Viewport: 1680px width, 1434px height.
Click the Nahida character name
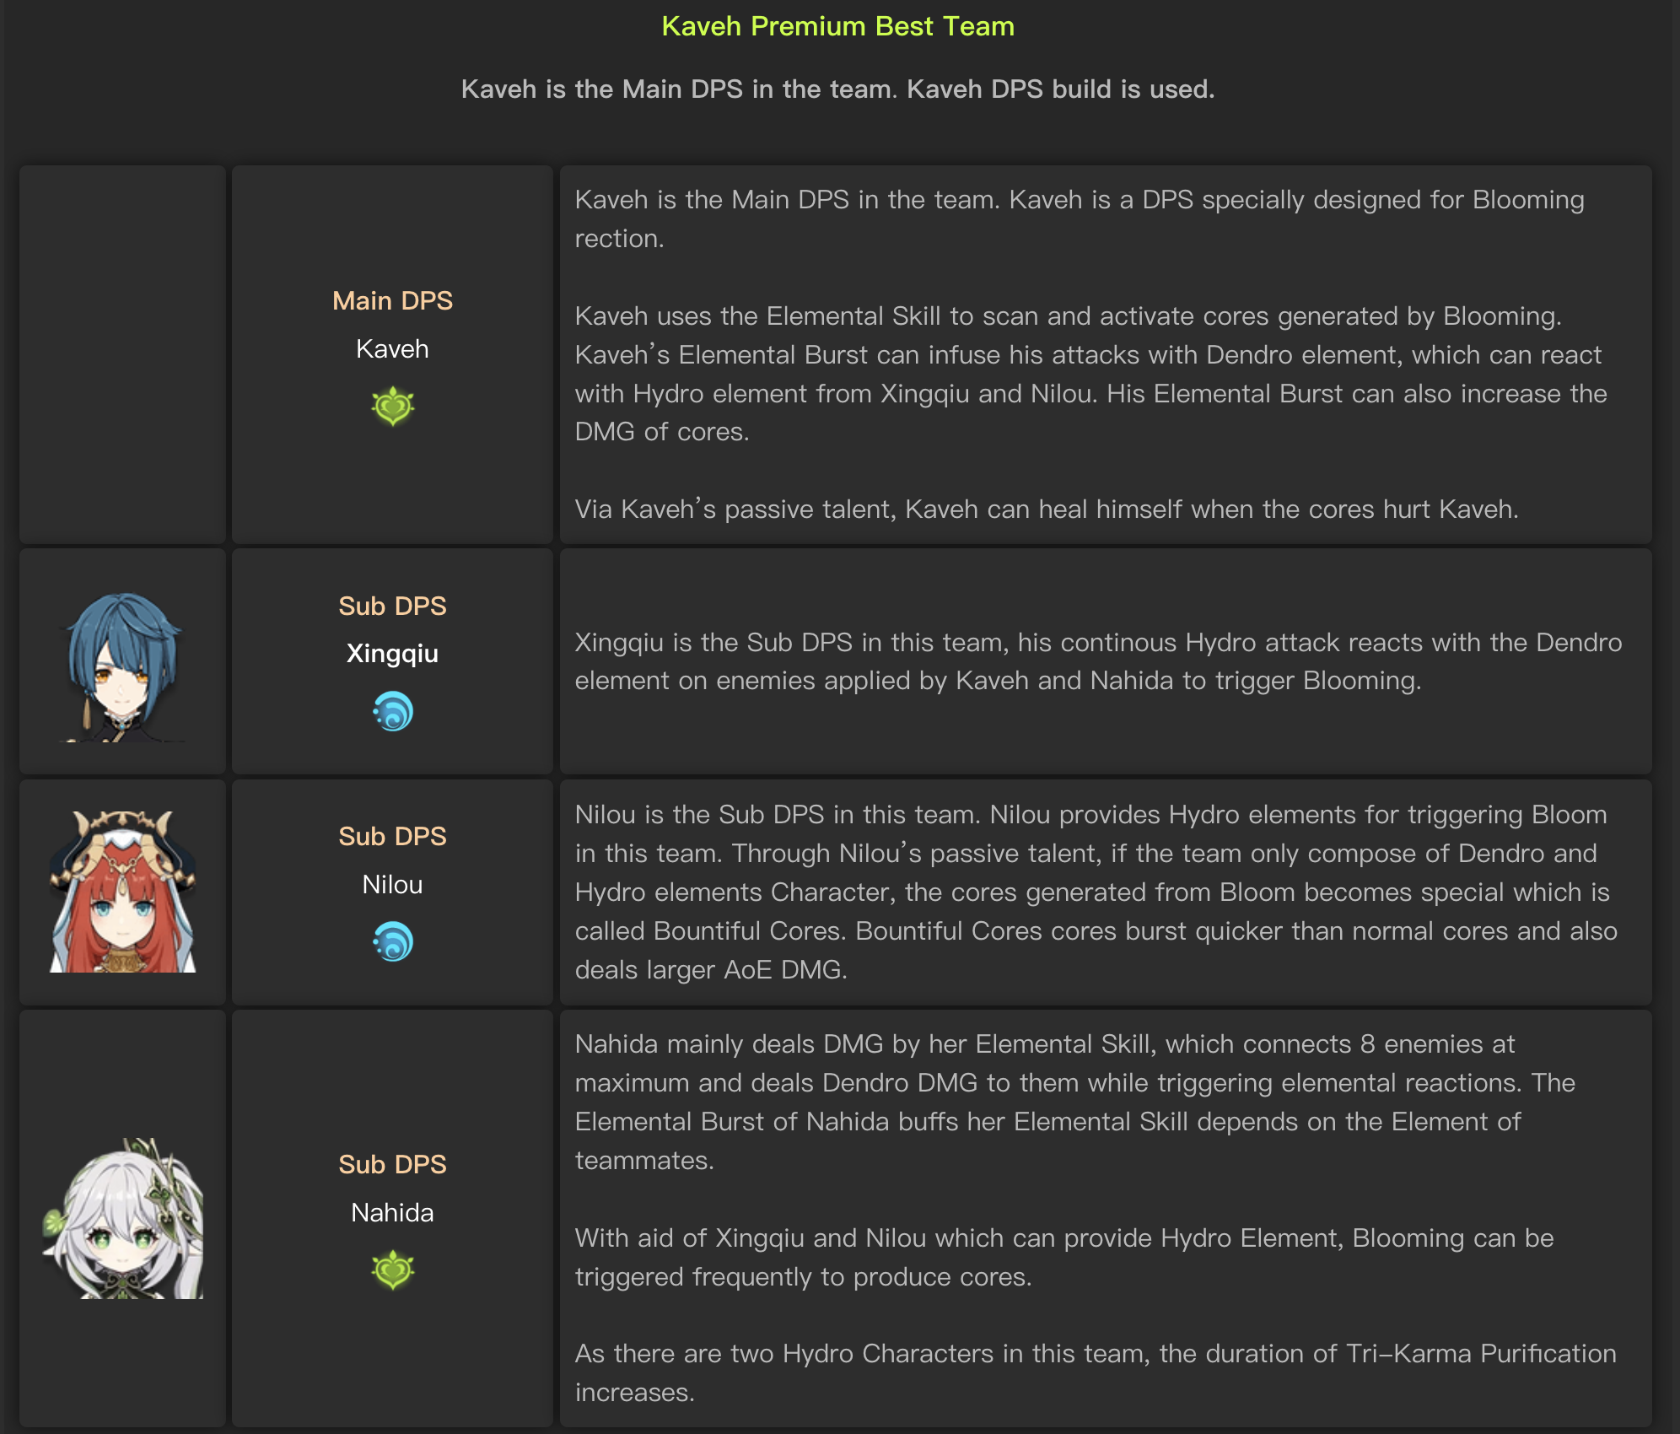click(392, 1213)
